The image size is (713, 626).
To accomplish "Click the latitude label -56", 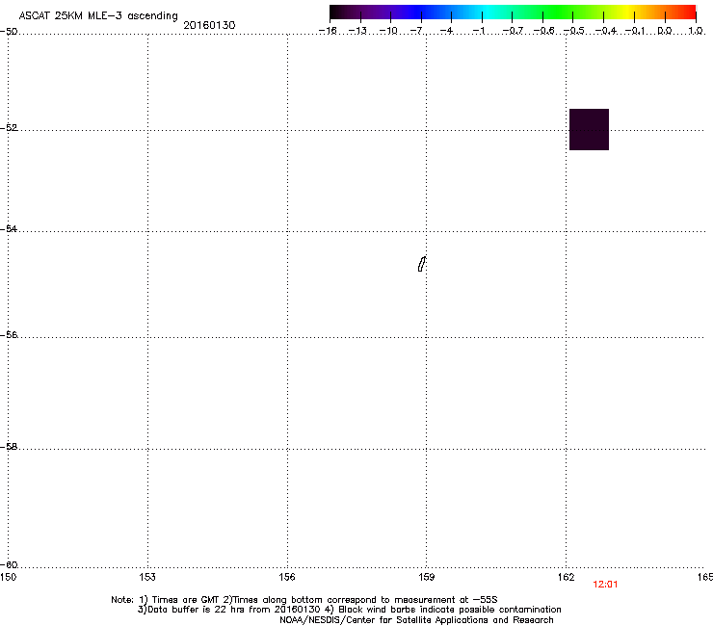I will click(9, 334).
